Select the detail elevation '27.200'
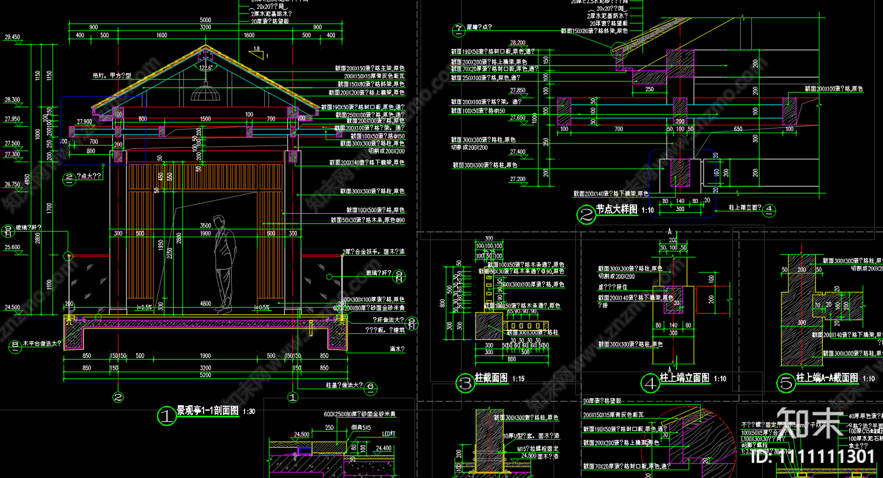883x478 pixels. 518,179
